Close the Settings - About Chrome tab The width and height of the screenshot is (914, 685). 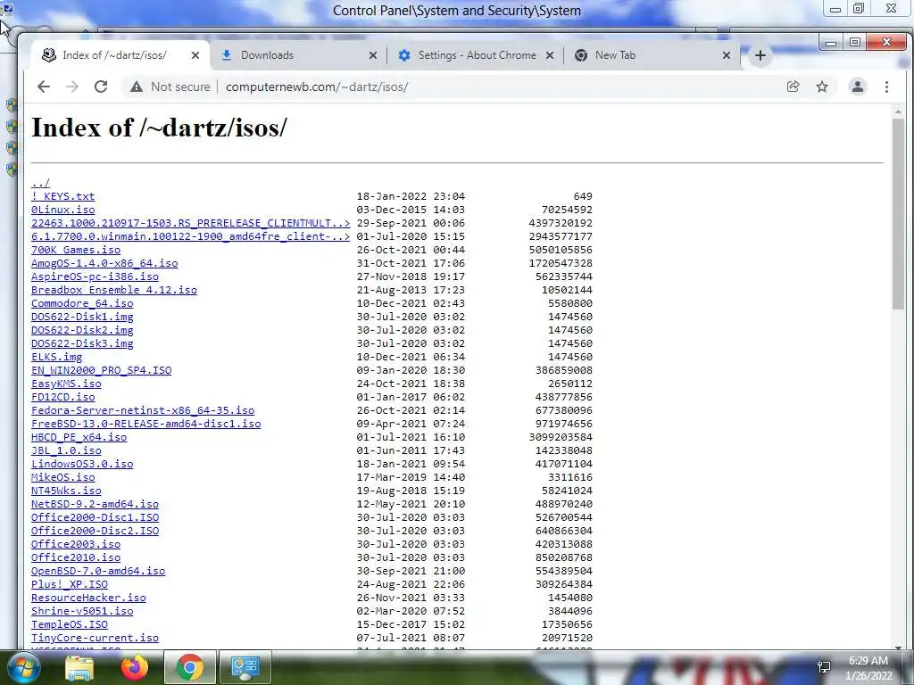[550, 55]
